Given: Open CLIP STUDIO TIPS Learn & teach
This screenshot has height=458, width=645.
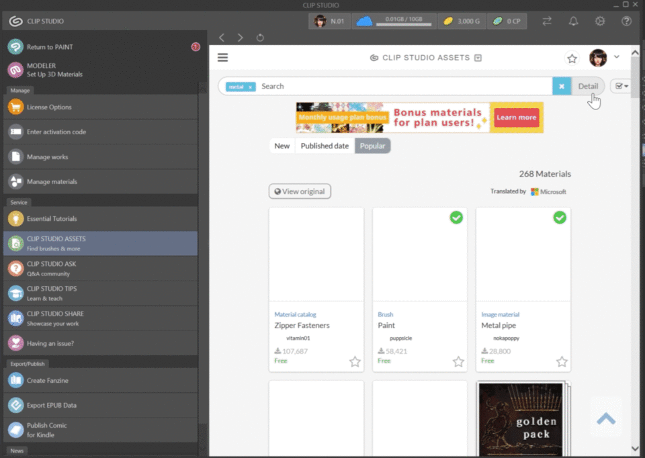Looking at the screenshot, I should (100, 293).
